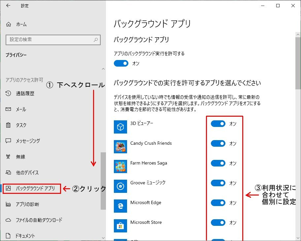Viewport: 301px width, 241px height.
Task: Turn off アプリのバックグラウンド実行を許可する toggle
Action: 121,64
